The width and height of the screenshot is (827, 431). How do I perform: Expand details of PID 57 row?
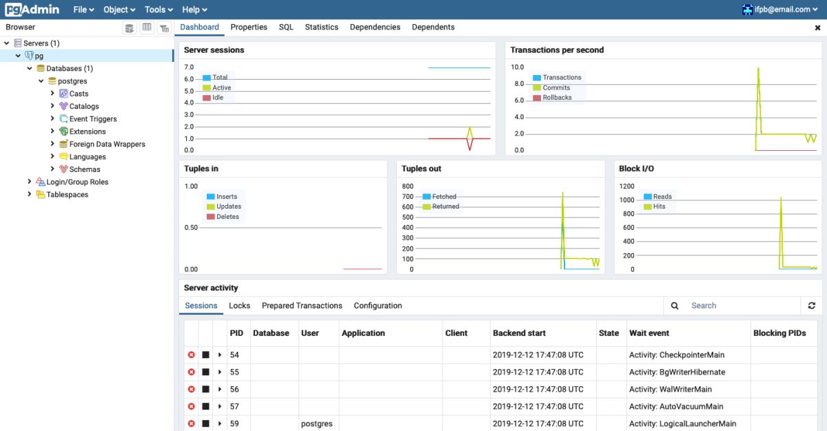[x=220, y=407]
